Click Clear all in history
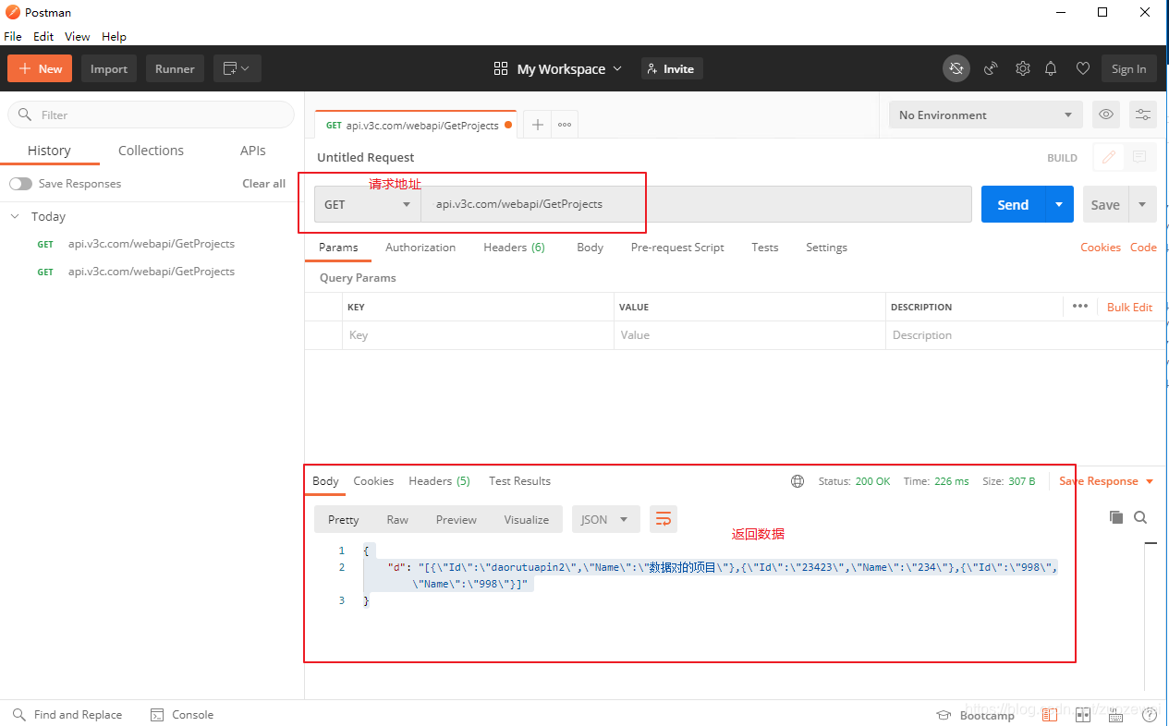Viewport: 1169px width, 726px height. coord(263,184)
